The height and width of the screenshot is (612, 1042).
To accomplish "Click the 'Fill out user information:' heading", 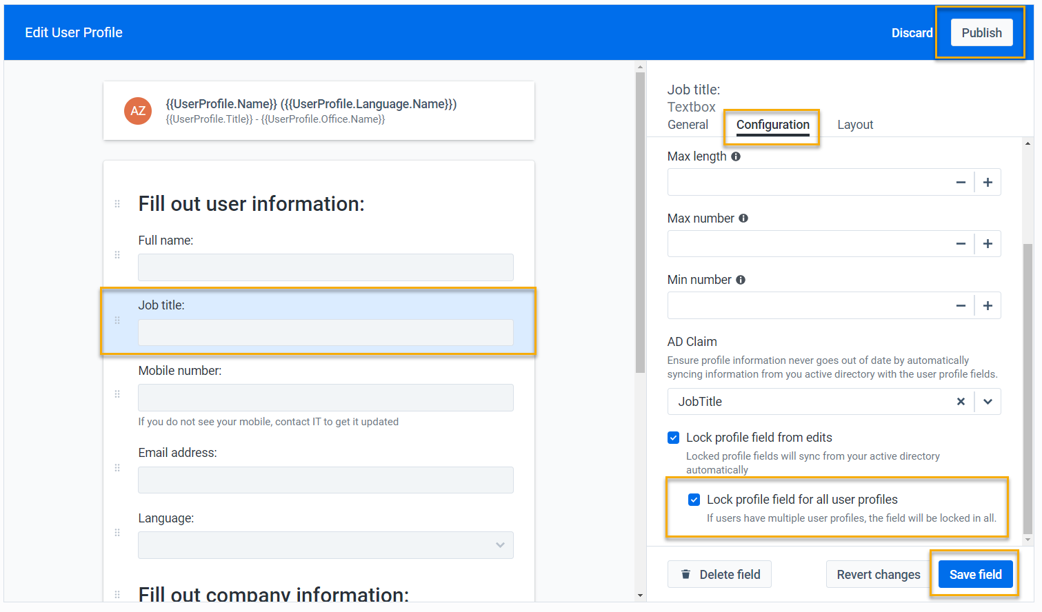I will (251, 204).
